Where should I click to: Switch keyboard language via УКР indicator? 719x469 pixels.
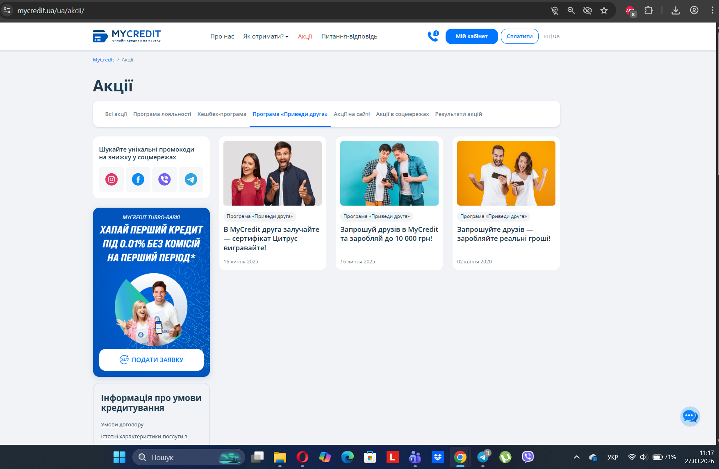[x=613, y=457]
